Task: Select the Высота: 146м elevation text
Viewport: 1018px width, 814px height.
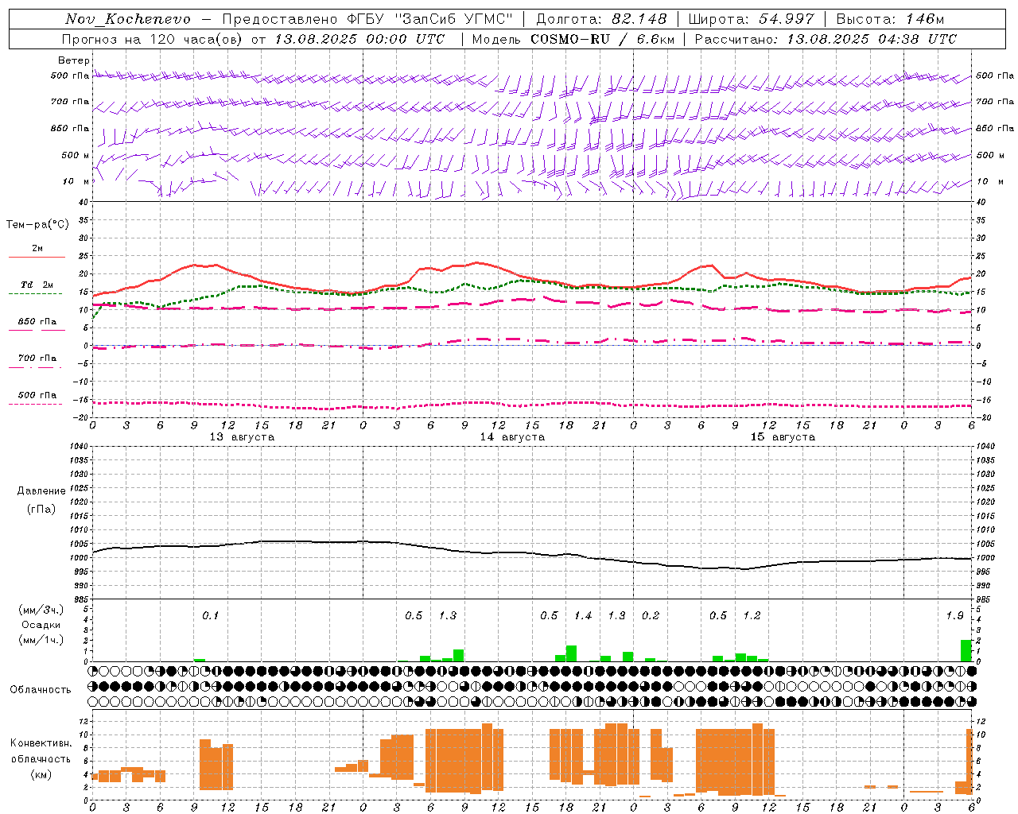Action: (x=890, y=19)
